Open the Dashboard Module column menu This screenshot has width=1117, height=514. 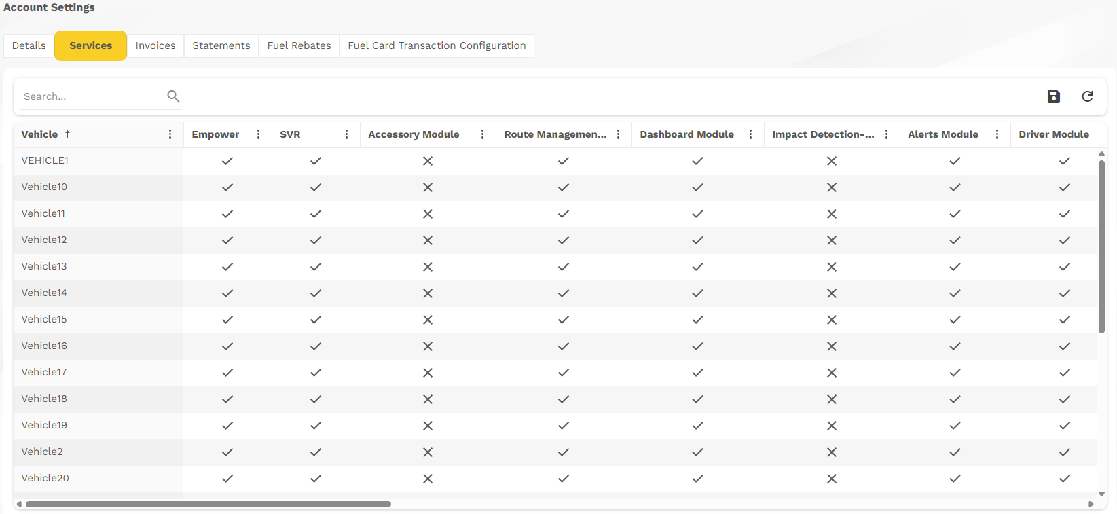pos(750,134)
